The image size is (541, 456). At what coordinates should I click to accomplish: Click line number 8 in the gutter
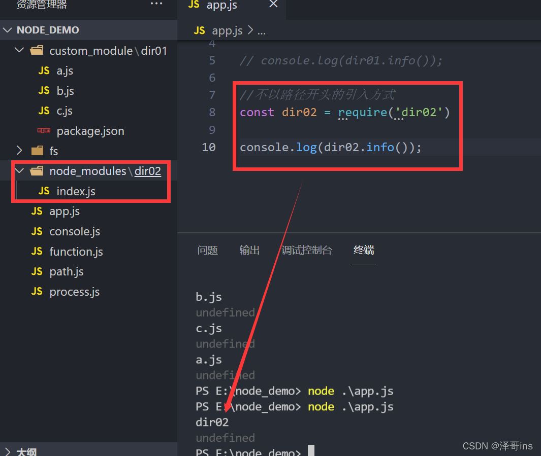point(212,112)
